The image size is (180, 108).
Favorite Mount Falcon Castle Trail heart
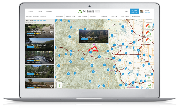point(51,46)
